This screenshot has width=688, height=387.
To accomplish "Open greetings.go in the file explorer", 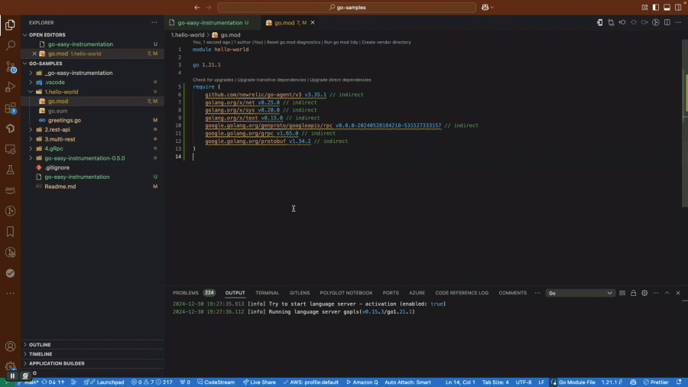I will (64, 120).
